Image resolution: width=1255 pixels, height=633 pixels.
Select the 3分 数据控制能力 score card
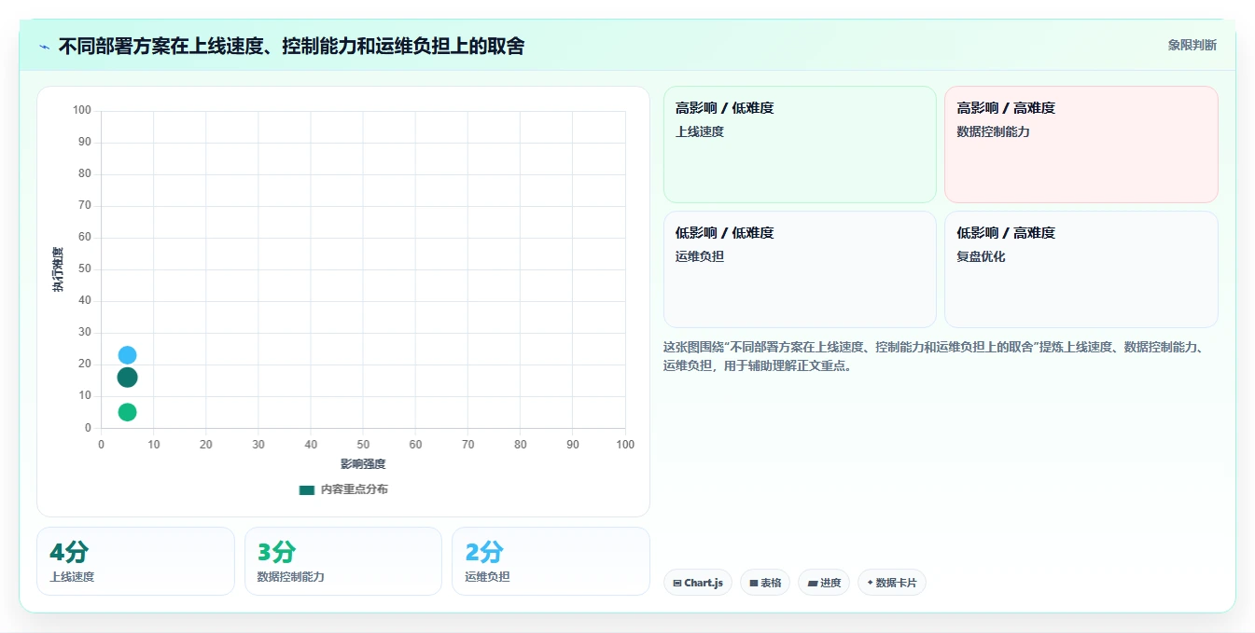pos(343,561)
